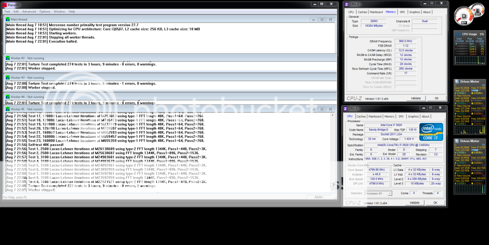Click the memory Type DDR3 field
489x245 pixels.
[374, 21]
